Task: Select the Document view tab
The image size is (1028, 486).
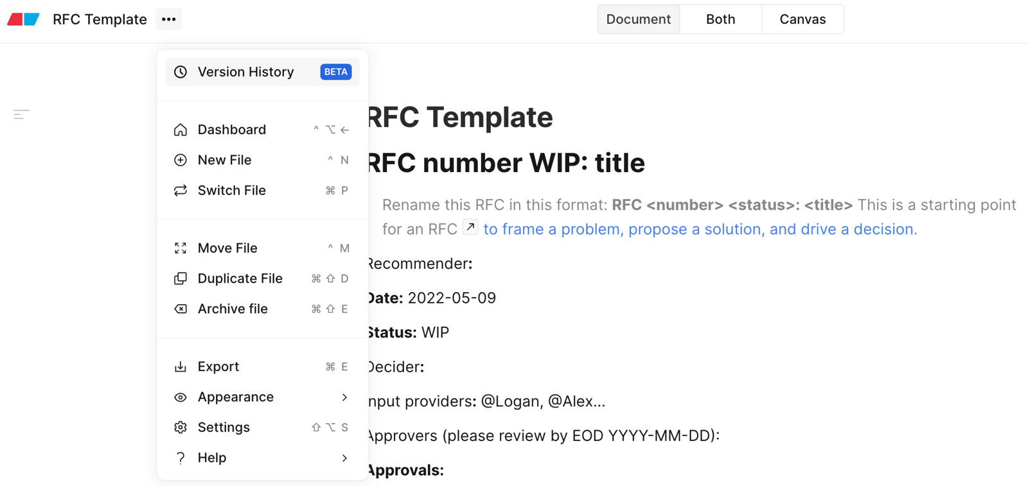Action: (639, 19)
